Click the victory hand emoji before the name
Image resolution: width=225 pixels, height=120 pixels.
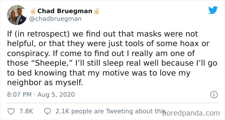[33, 11]
